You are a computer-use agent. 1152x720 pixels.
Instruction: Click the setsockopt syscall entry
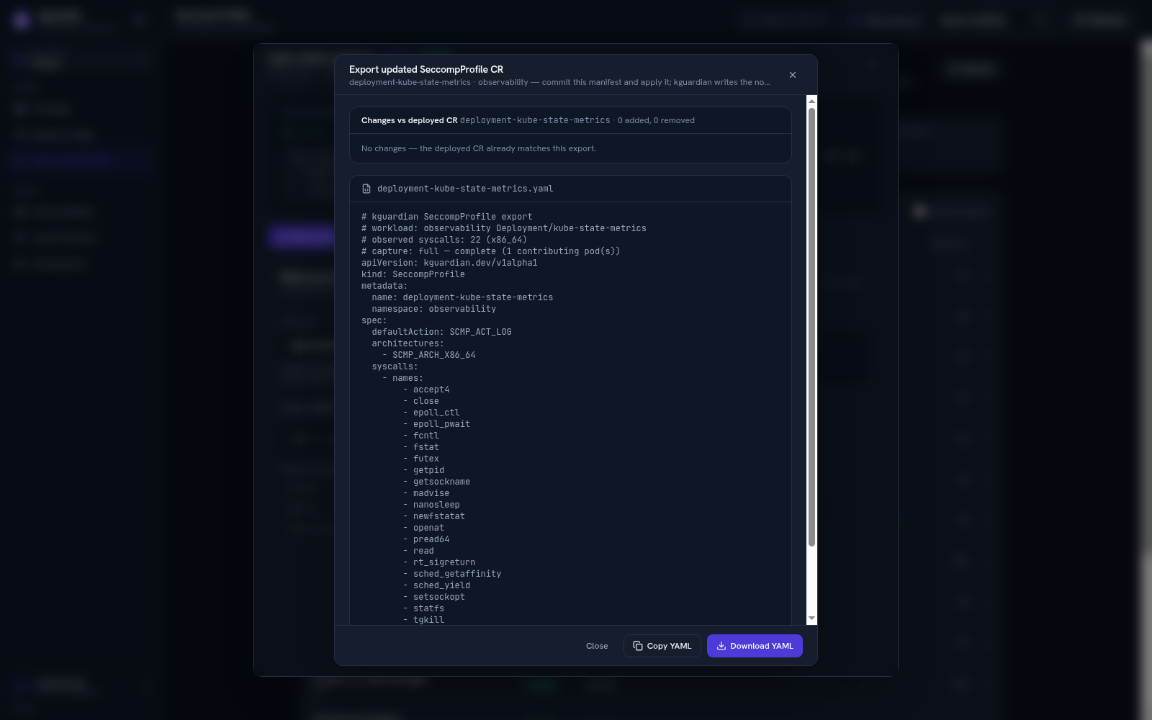pos(439,597)
